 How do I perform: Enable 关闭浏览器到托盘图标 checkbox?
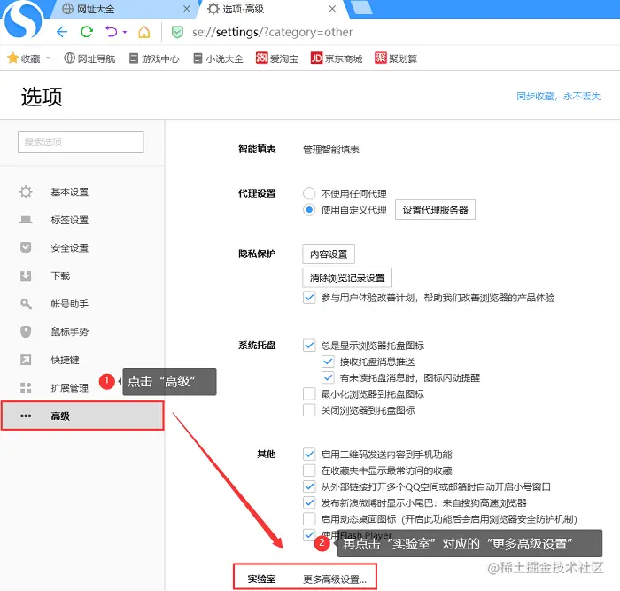309,410
